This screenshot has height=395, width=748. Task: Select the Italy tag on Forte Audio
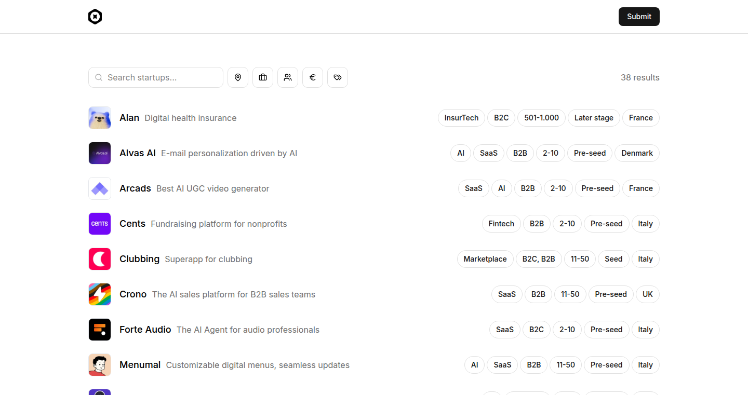646,330
